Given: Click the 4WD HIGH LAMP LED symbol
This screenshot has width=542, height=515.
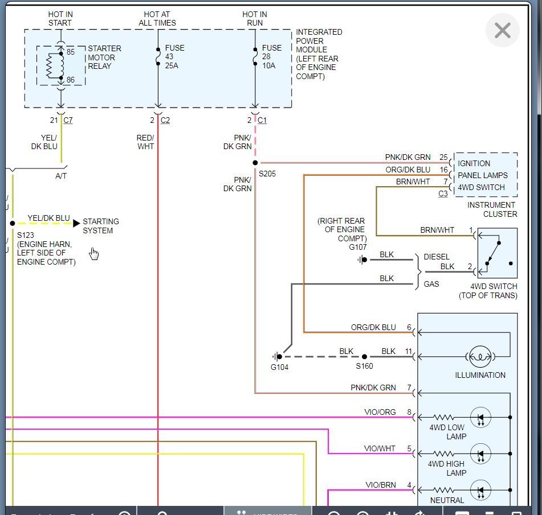Looking at the screenshot, I should click(480, 454).
